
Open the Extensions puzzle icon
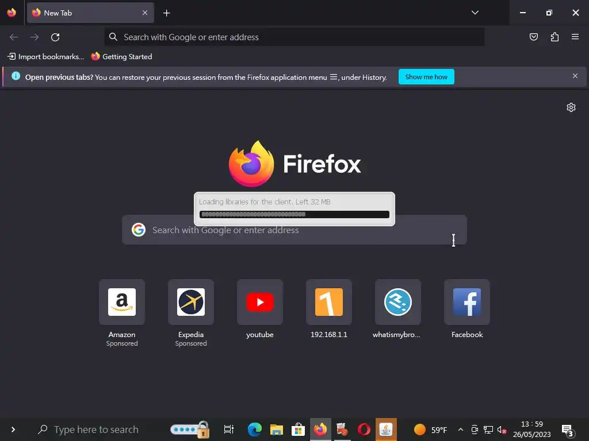554,37
